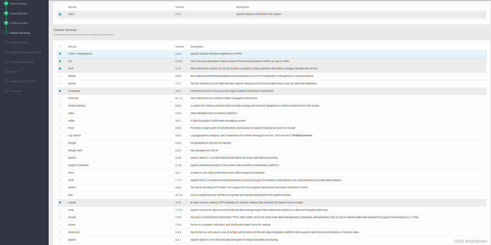This screenshot has height=245, width=491.
Task: Enable the Infra Solr checkbox
Action: (60, 98)
